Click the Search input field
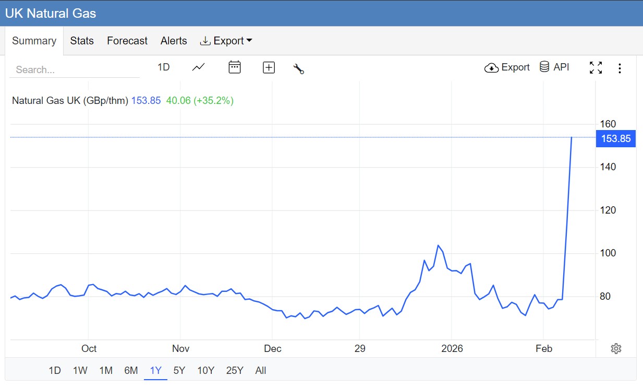The height and width of the screenshot is (388, 643). pos(75,69)
